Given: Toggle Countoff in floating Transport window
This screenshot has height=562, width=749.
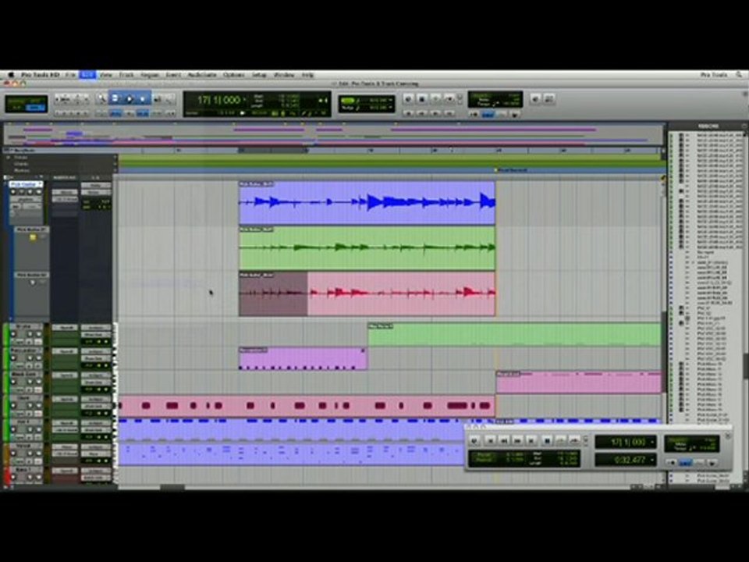Looking at the screenshot, I should (699, 463).
